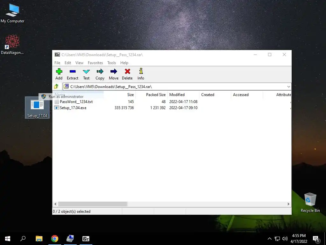Open the Edit menu
This screenshot has width=326, height=245.
68,63
